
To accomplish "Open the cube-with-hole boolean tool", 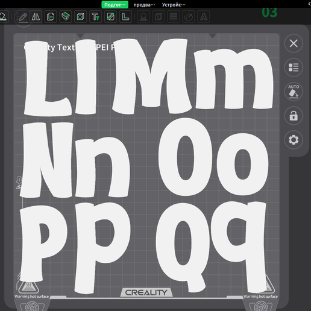I will [80, 17].
